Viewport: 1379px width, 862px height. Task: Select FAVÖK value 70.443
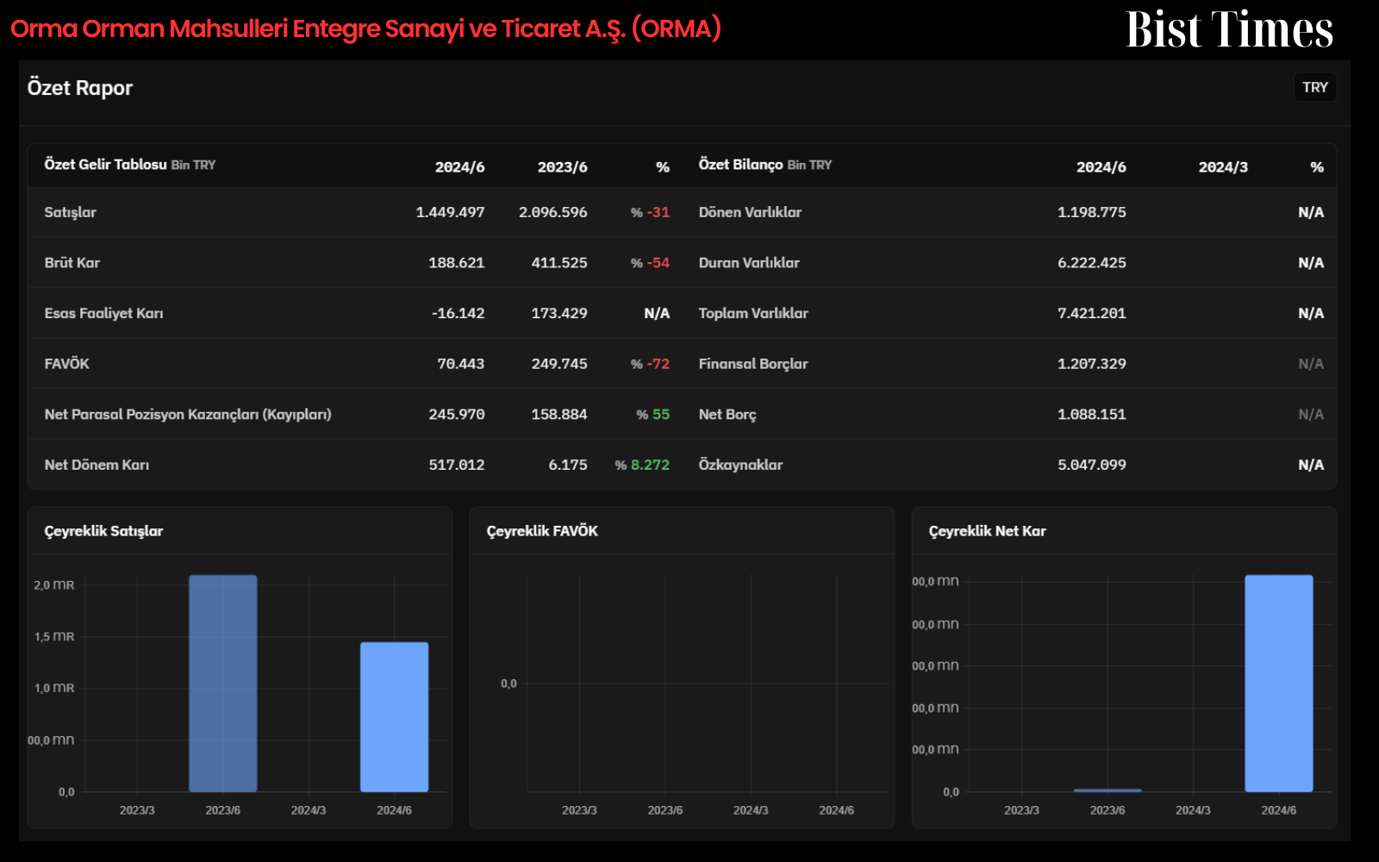[x=460, y=364]
